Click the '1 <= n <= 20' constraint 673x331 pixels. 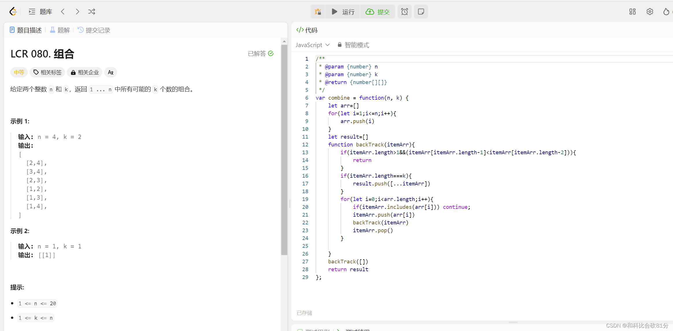37,303
